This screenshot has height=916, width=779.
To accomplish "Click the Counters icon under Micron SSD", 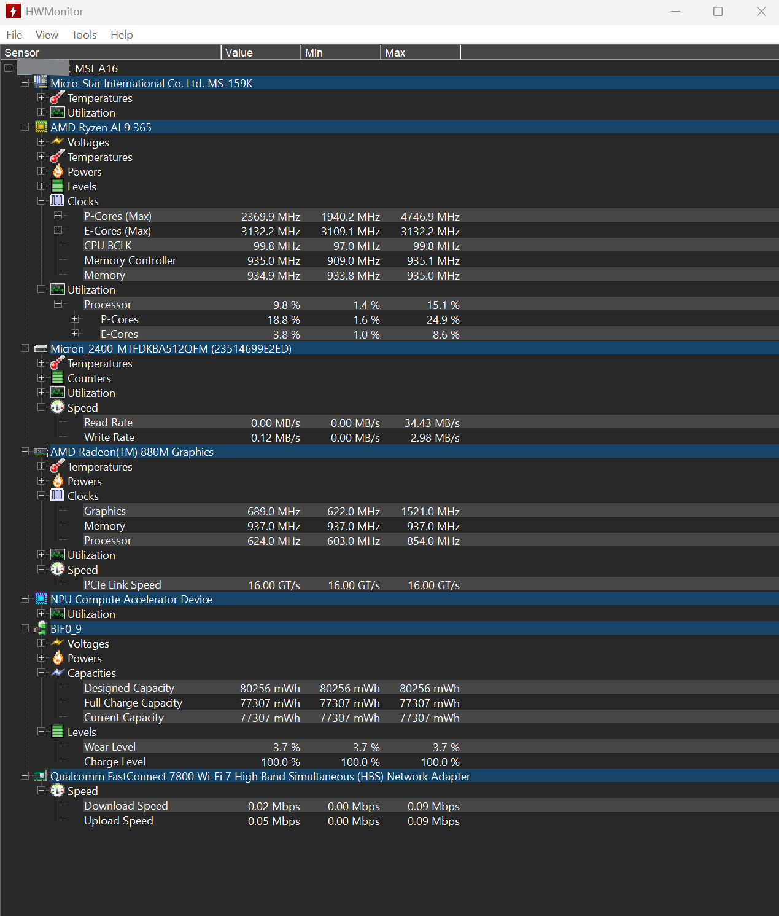I will 57,378.
